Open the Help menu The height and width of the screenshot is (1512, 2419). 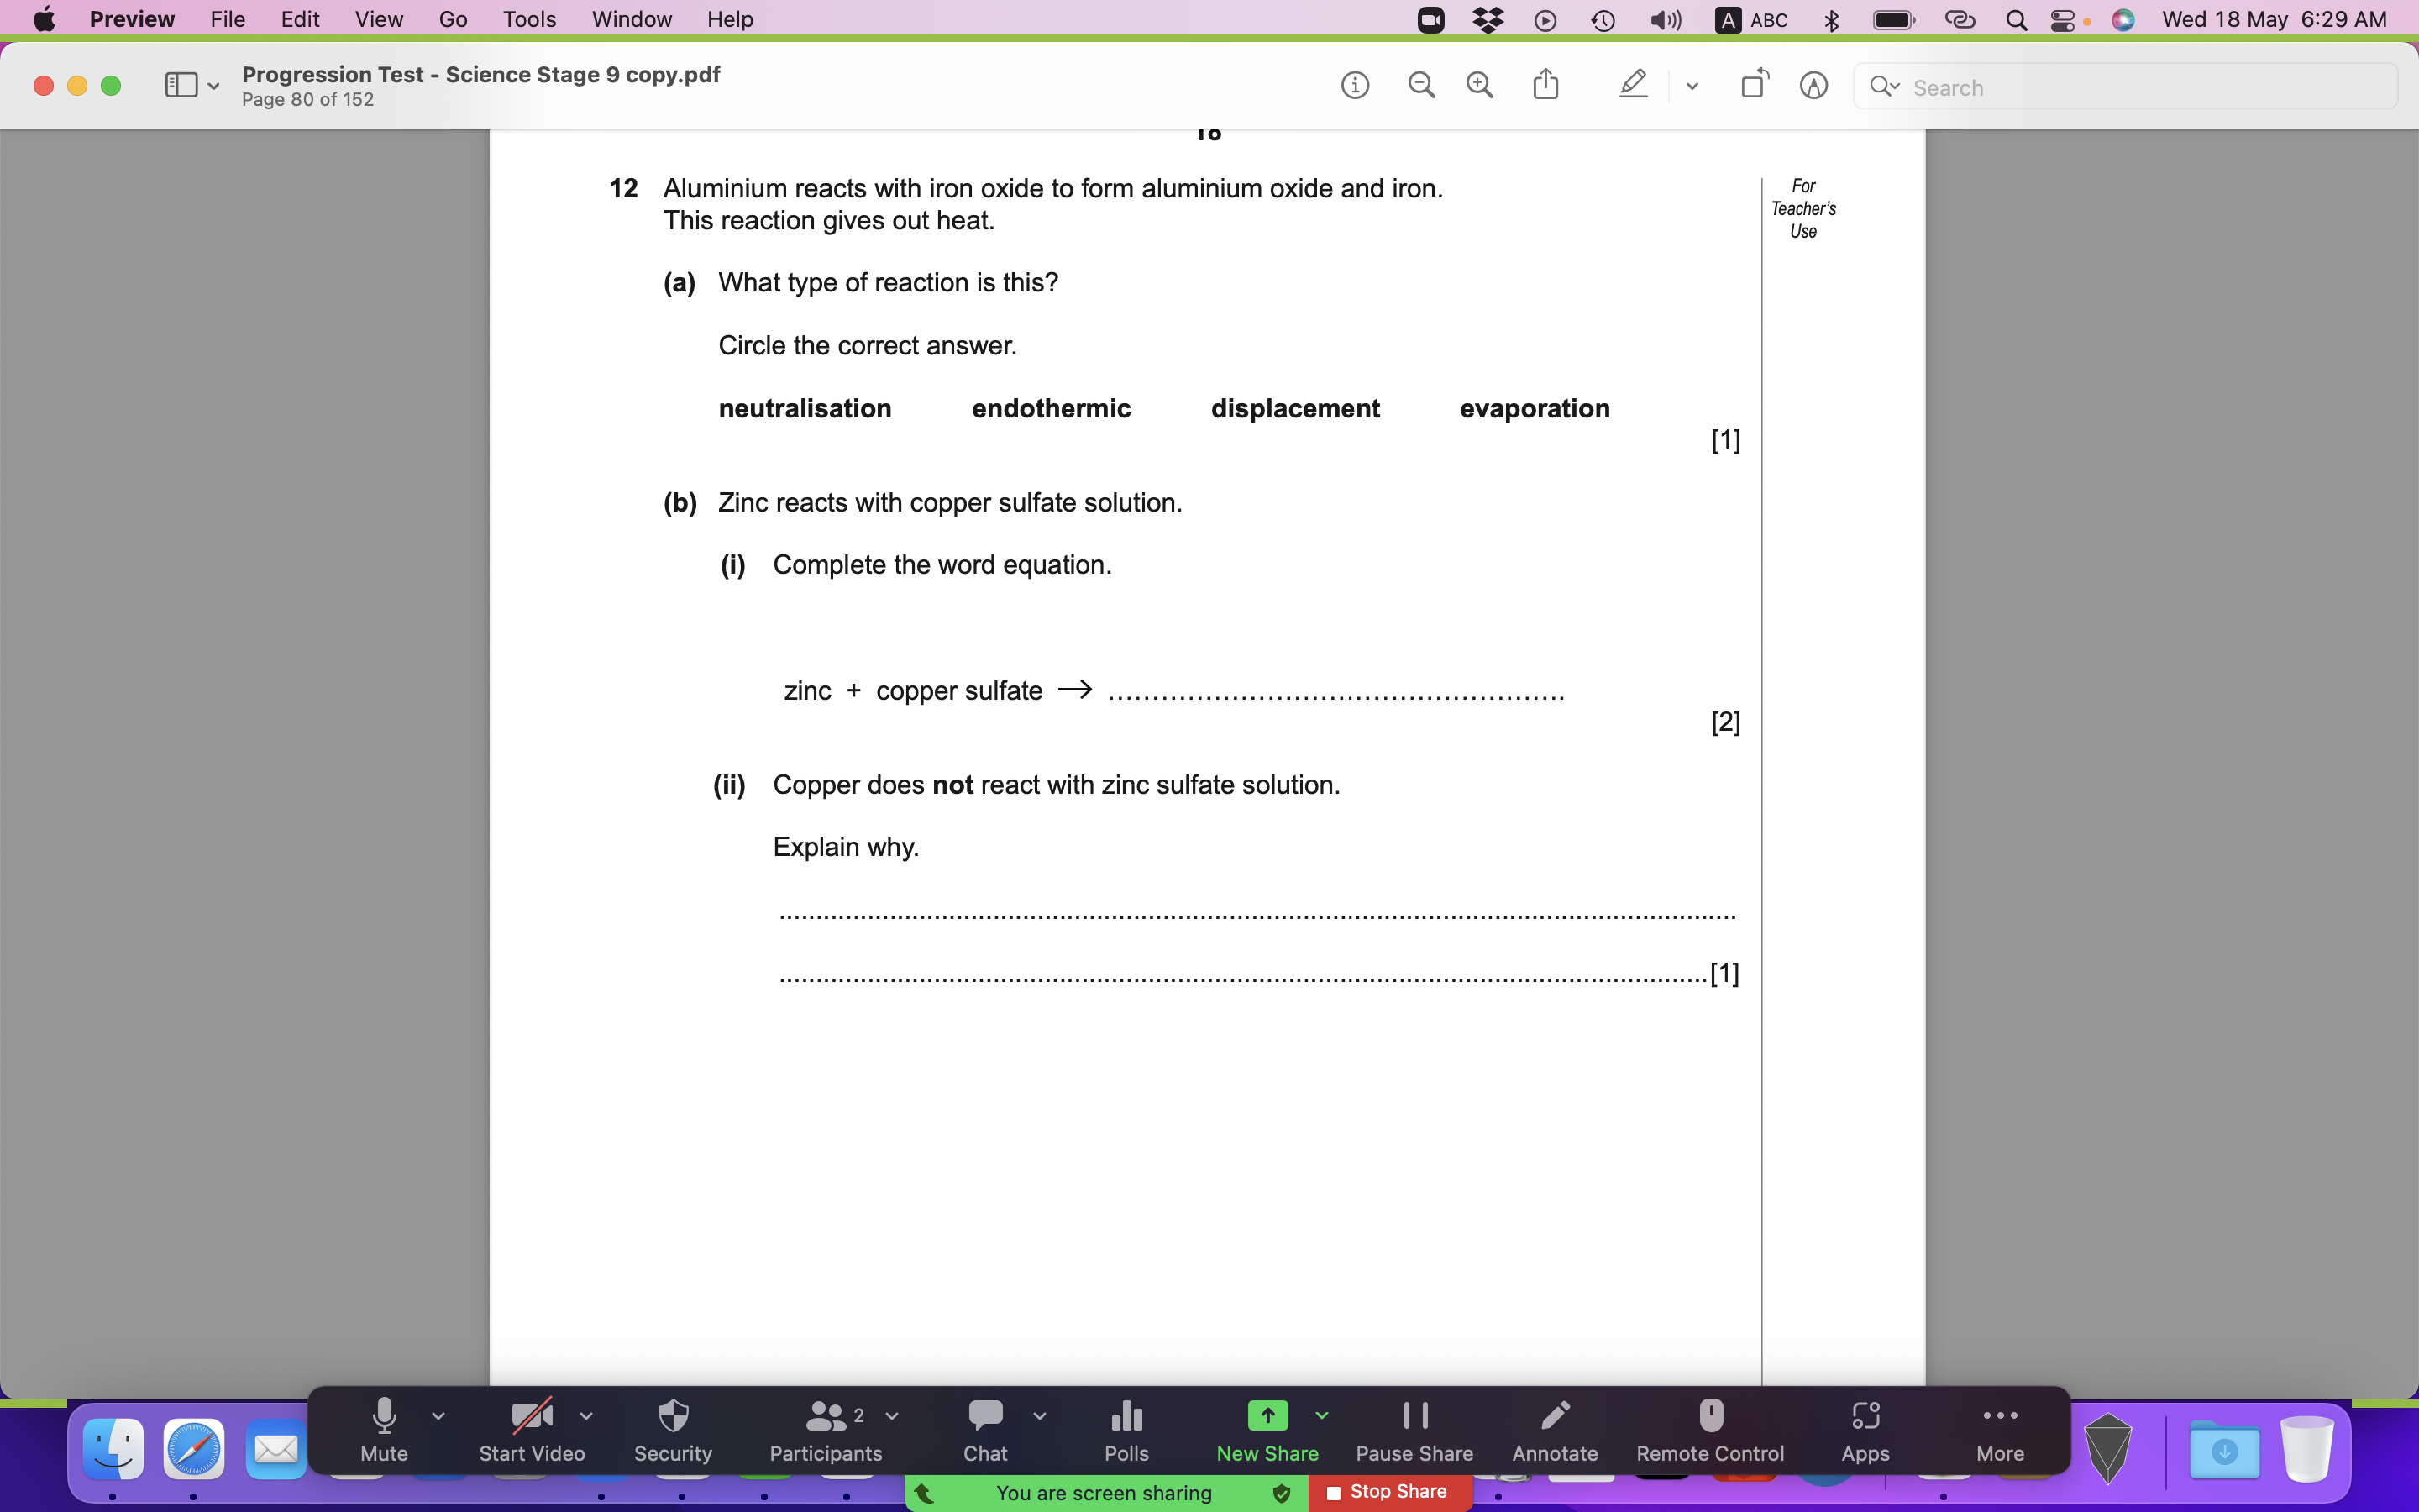[x=730, y=19]
